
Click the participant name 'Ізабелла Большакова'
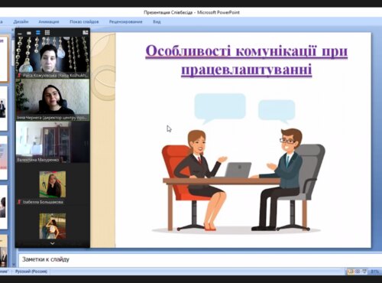(43, 202)
